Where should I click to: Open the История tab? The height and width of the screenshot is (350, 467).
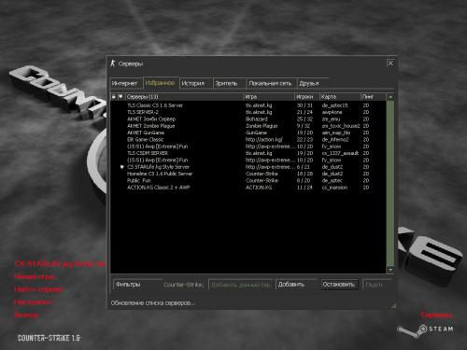[195, 83]
